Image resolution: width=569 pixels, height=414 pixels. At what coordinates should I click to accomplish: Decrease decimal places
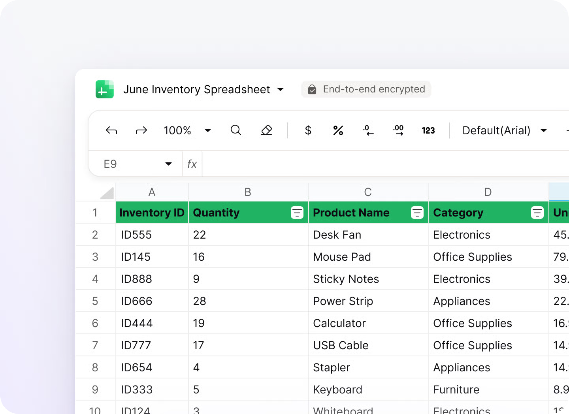tap(368, 130)
